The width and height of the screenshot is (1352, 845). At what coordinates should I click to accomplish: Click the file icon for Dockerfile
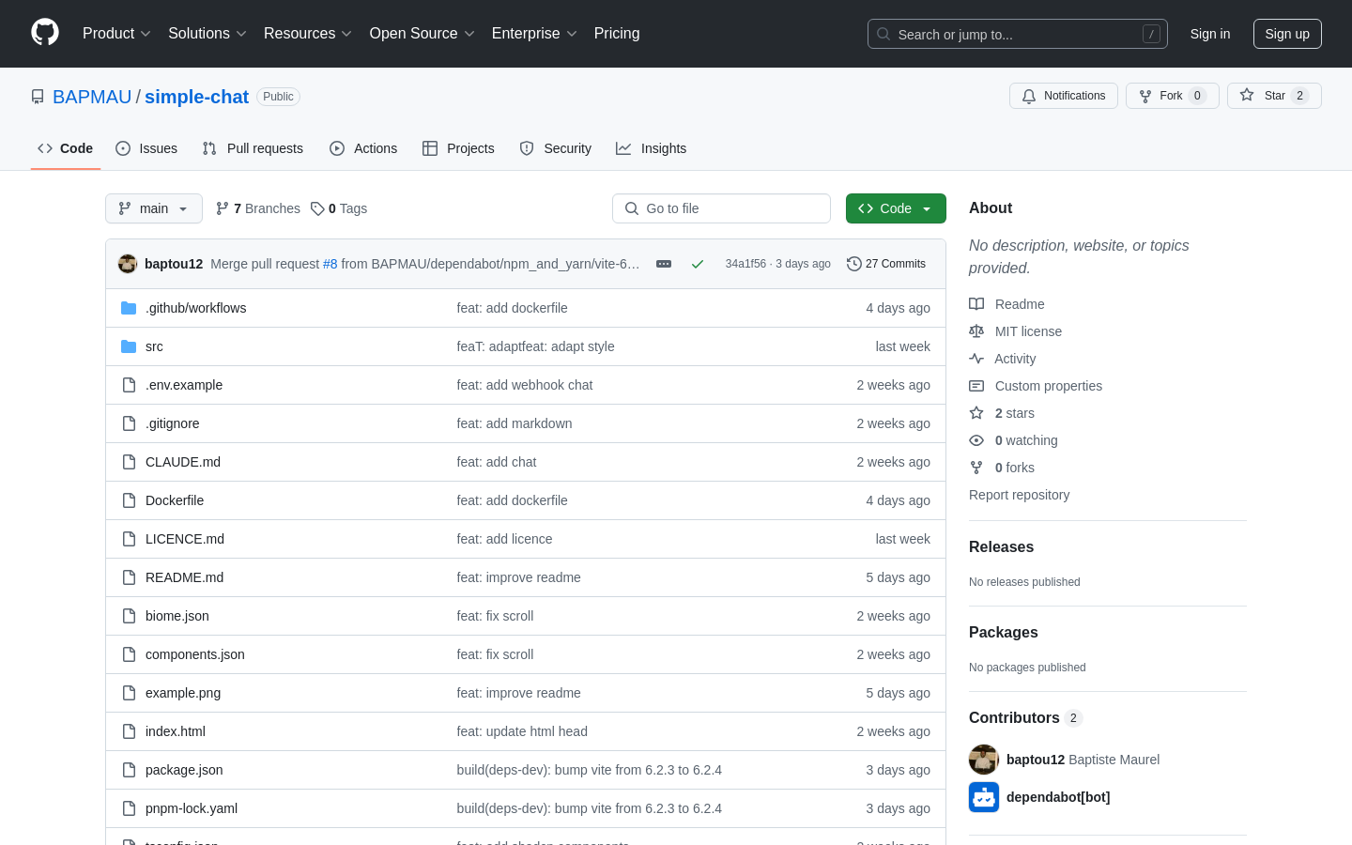click(x=129, y=500)
